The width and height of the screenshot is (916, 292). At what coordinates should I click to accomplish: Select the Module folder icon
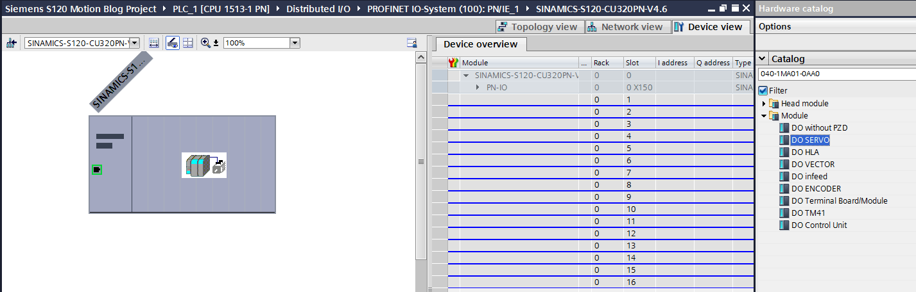coord(773,116)
